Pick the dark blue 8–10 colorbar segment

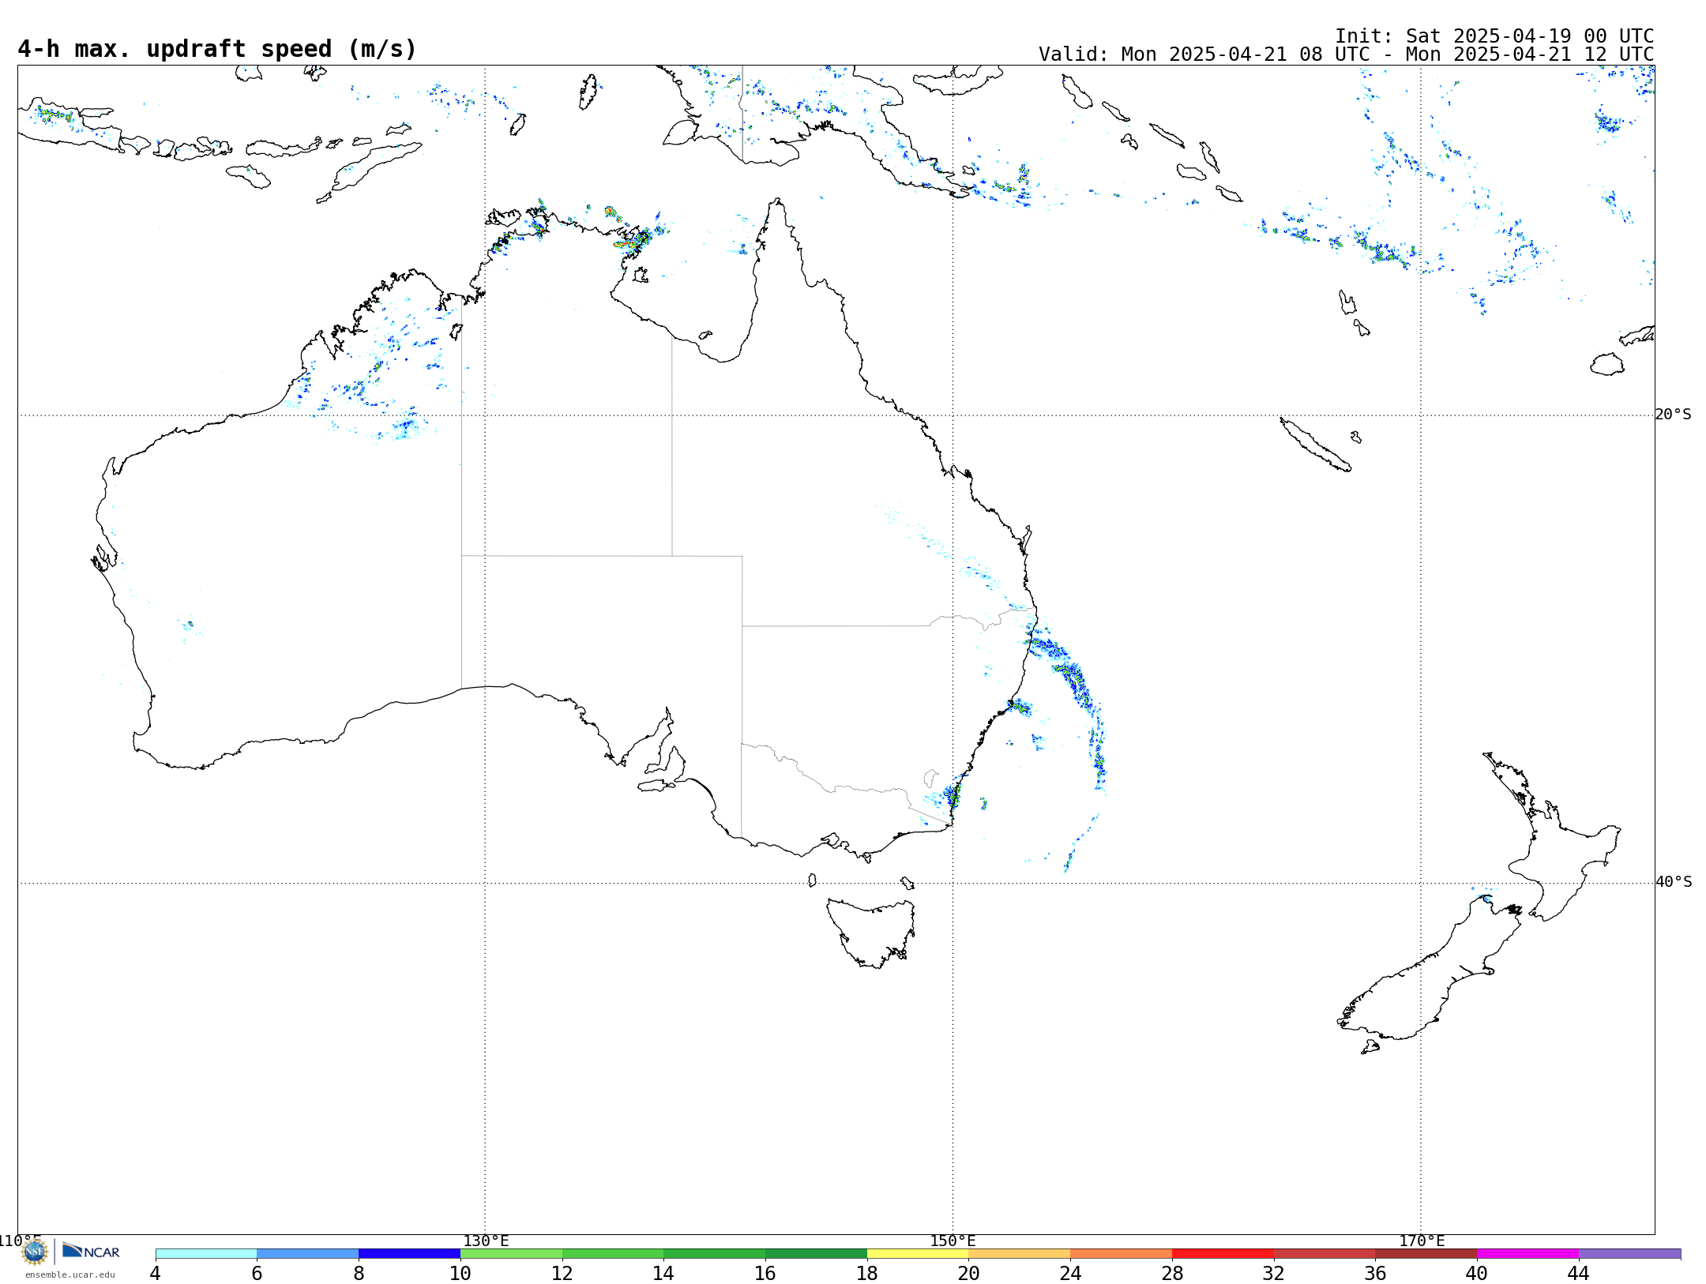tap(410, 1254)
